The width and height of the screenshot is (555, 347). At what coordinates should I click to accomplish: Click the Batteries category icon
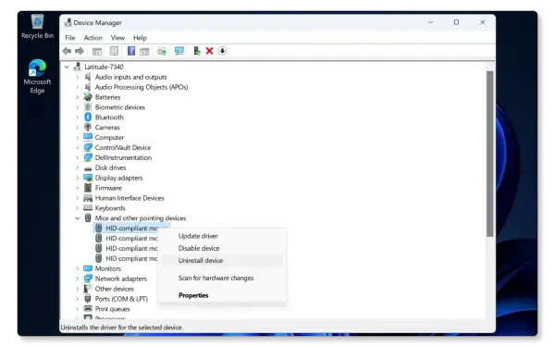88,96
